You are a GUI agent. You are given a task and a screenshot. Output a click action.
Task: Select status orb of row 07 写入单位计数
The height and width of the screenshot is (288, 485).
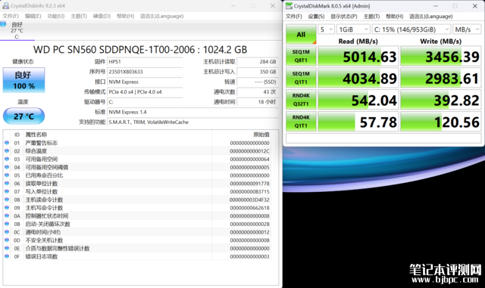(x=7, y=191)
